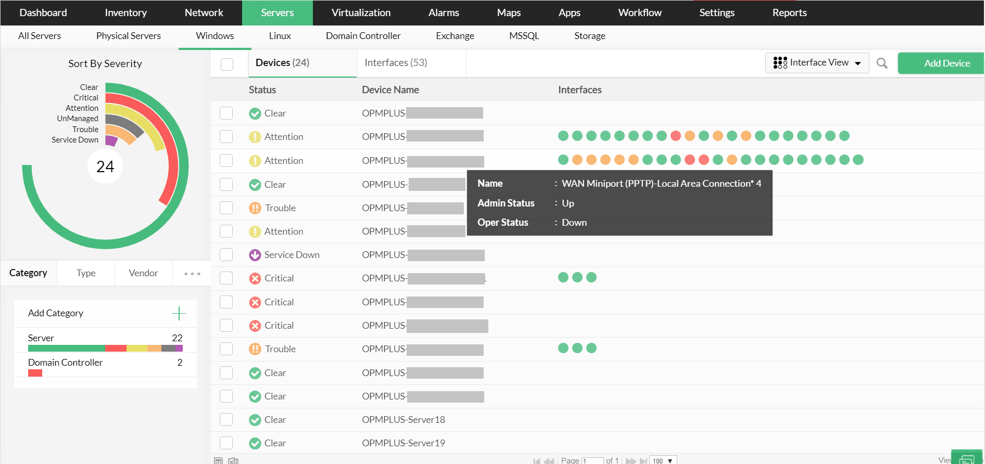
Task: Open the OPMPLUS-Server19 device link
Action: point(403,443)
